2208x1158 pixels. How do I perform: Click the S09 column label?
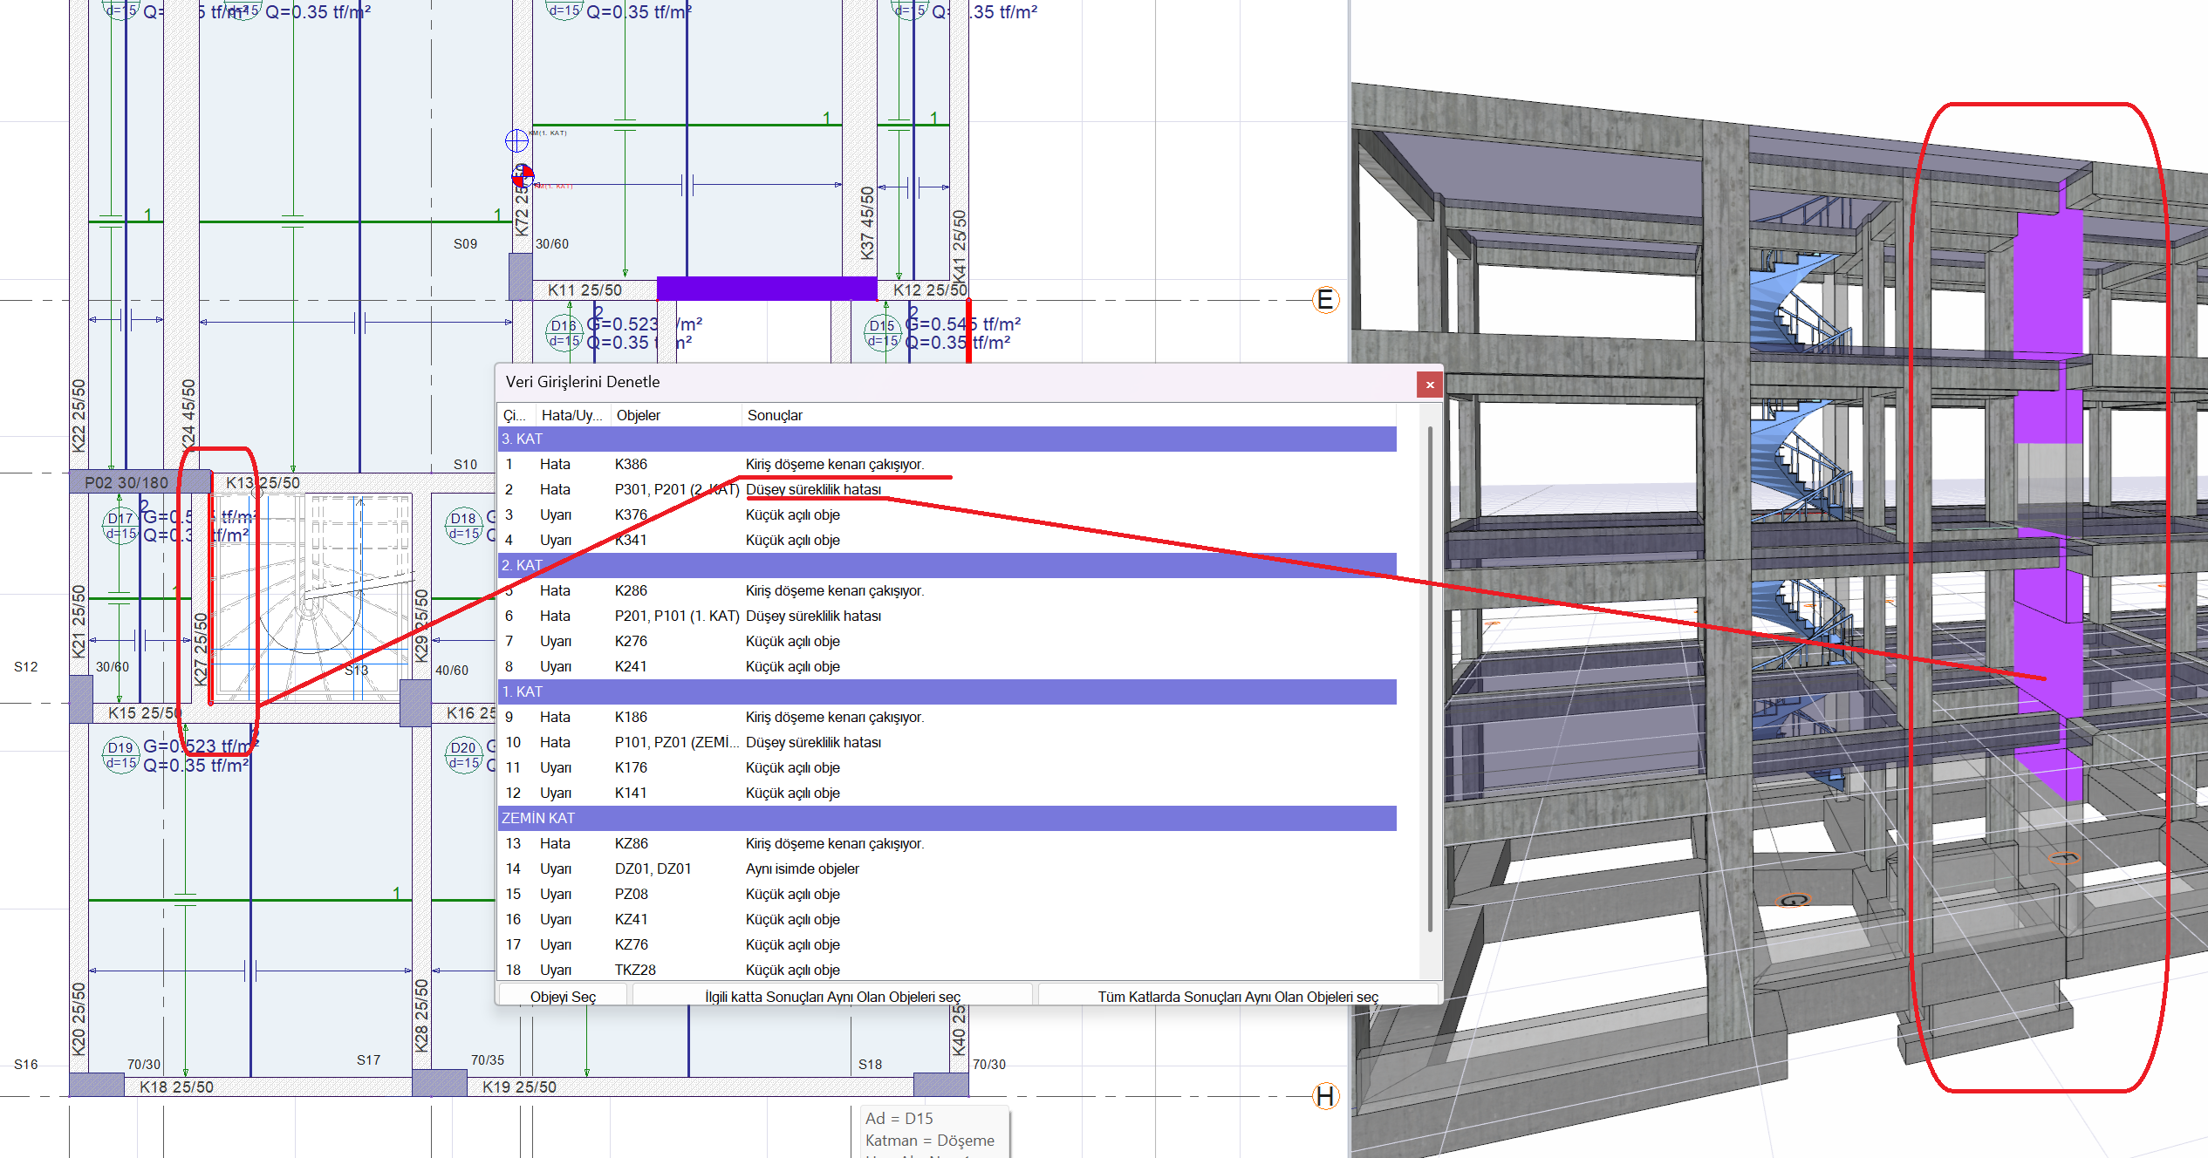(465, 243)
